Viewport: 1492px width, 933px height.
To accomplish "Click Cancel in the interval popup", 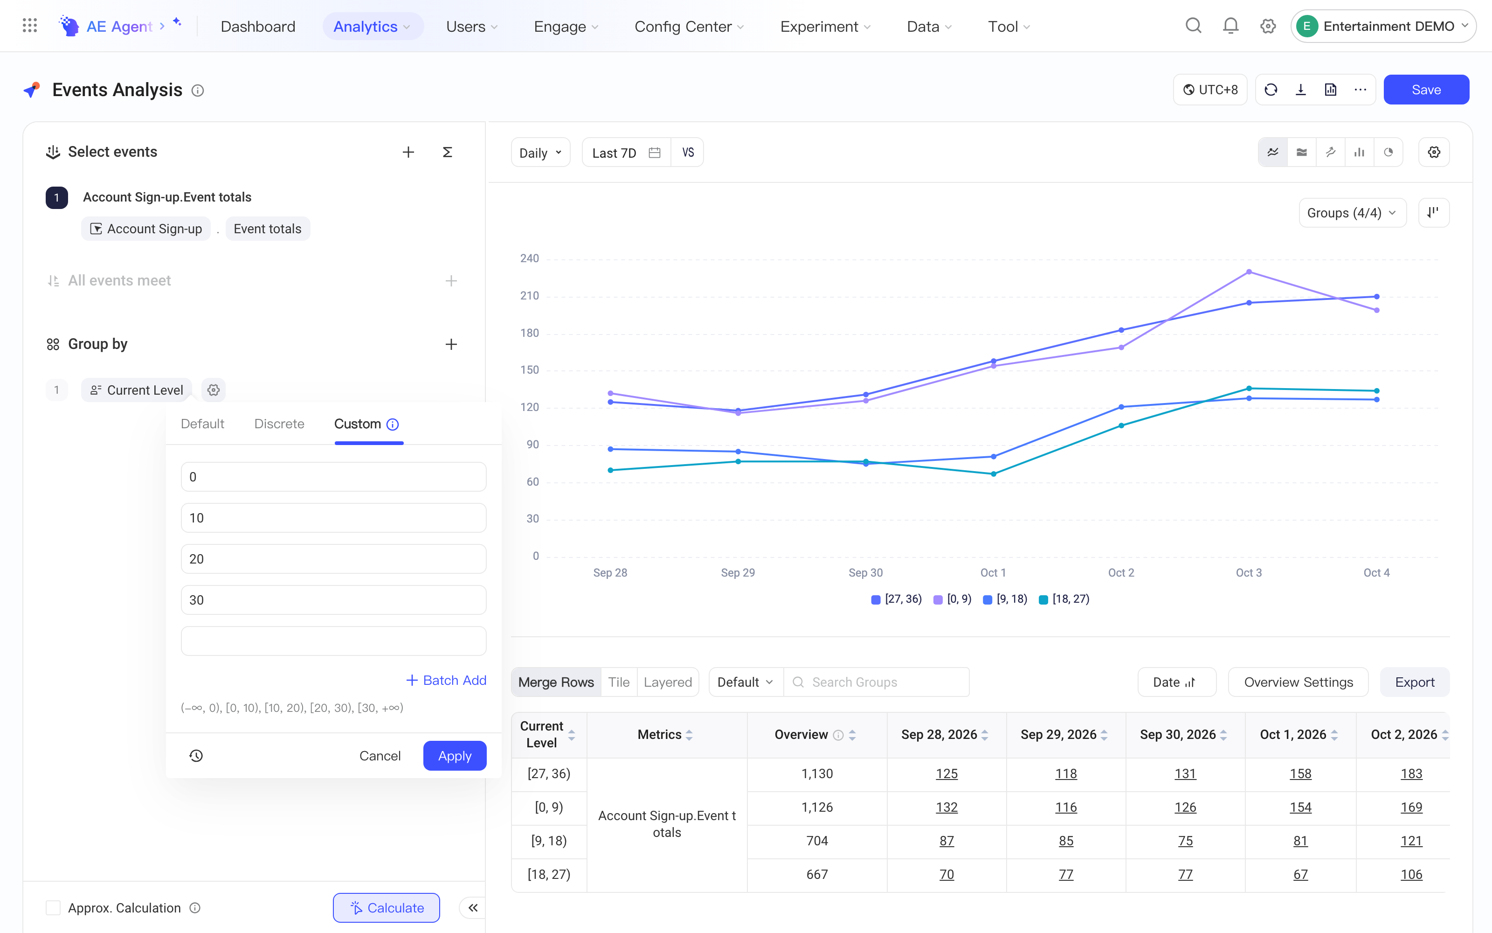I will pyautogui.click(x=380, y=756).
